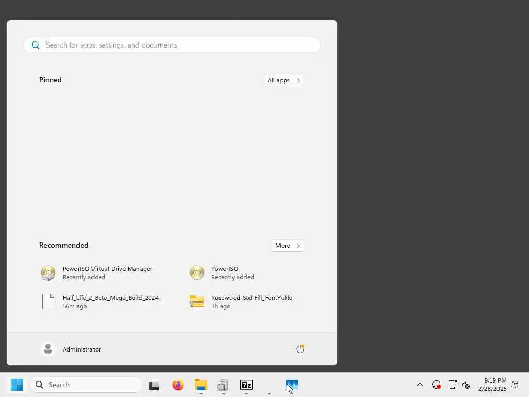Open Half_Life_2_Beta_Mega_Build_2024 file

click(100, 301)
